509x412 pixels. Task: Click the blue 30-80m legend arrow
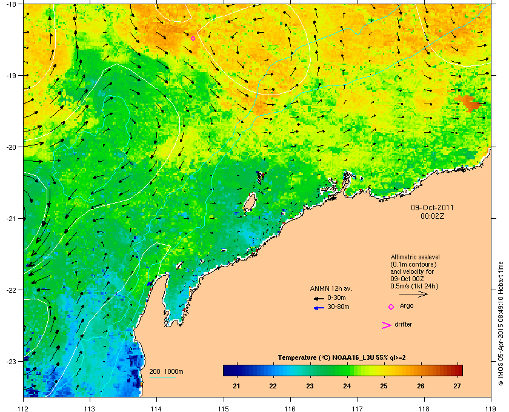[x=319, y=308]
